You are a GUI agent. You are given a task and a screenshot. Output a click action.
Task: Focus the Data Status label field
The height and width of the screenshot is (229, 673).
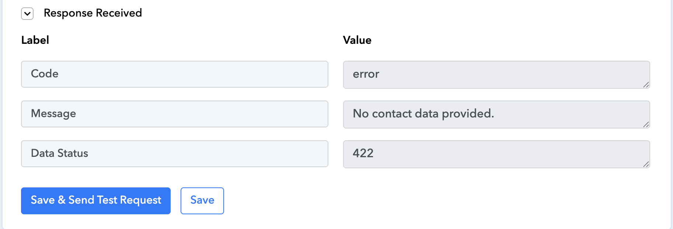coord(175,154)
